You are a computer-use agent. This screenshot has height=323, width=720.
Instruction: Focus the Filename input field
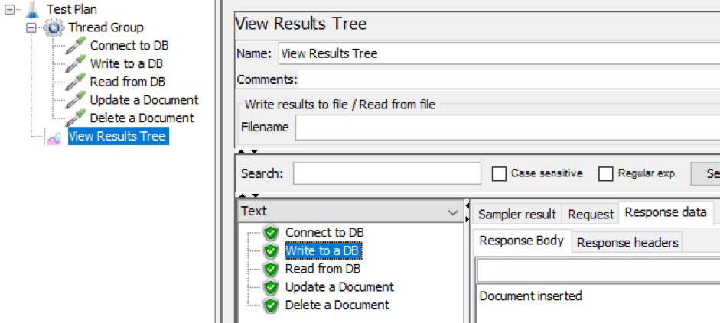point(507,128)
